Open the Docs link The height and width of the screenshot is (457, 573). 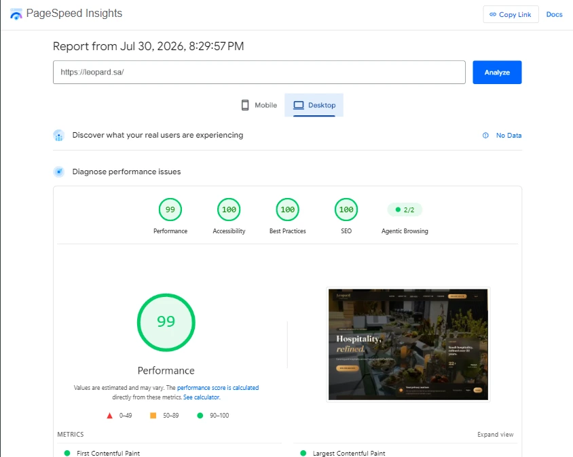(x=554, y=15)
